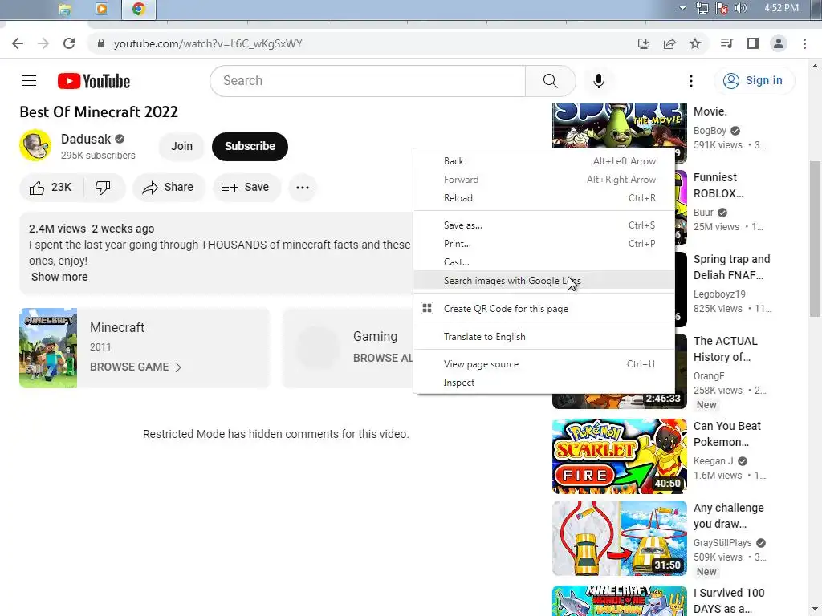Click the browser forward arrow
The height and width of the screenshot is (616, 822).
click(x=43, y=43)
